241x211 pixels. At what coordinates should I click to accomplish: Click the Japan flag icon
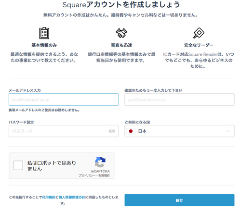click(x=131, y=131)
